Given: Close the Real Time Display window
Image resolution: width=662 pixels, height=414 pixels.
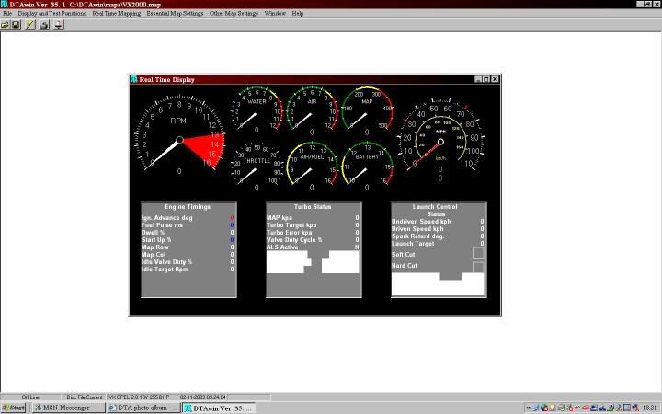Looking at the screenshot, I should coord(495,79).
